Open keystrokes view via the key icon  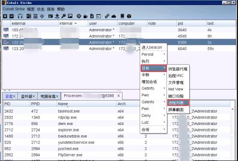tap(63, 16)
